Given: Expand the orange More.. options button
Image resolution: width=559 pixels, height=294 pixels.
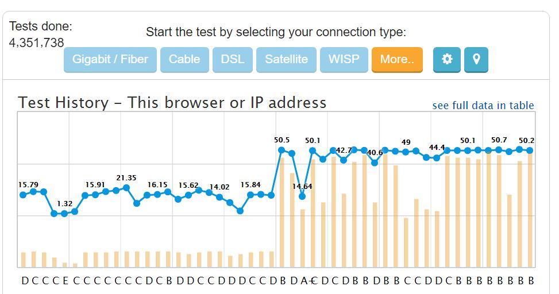Looking at the screenshot, I should click(397, 60).
